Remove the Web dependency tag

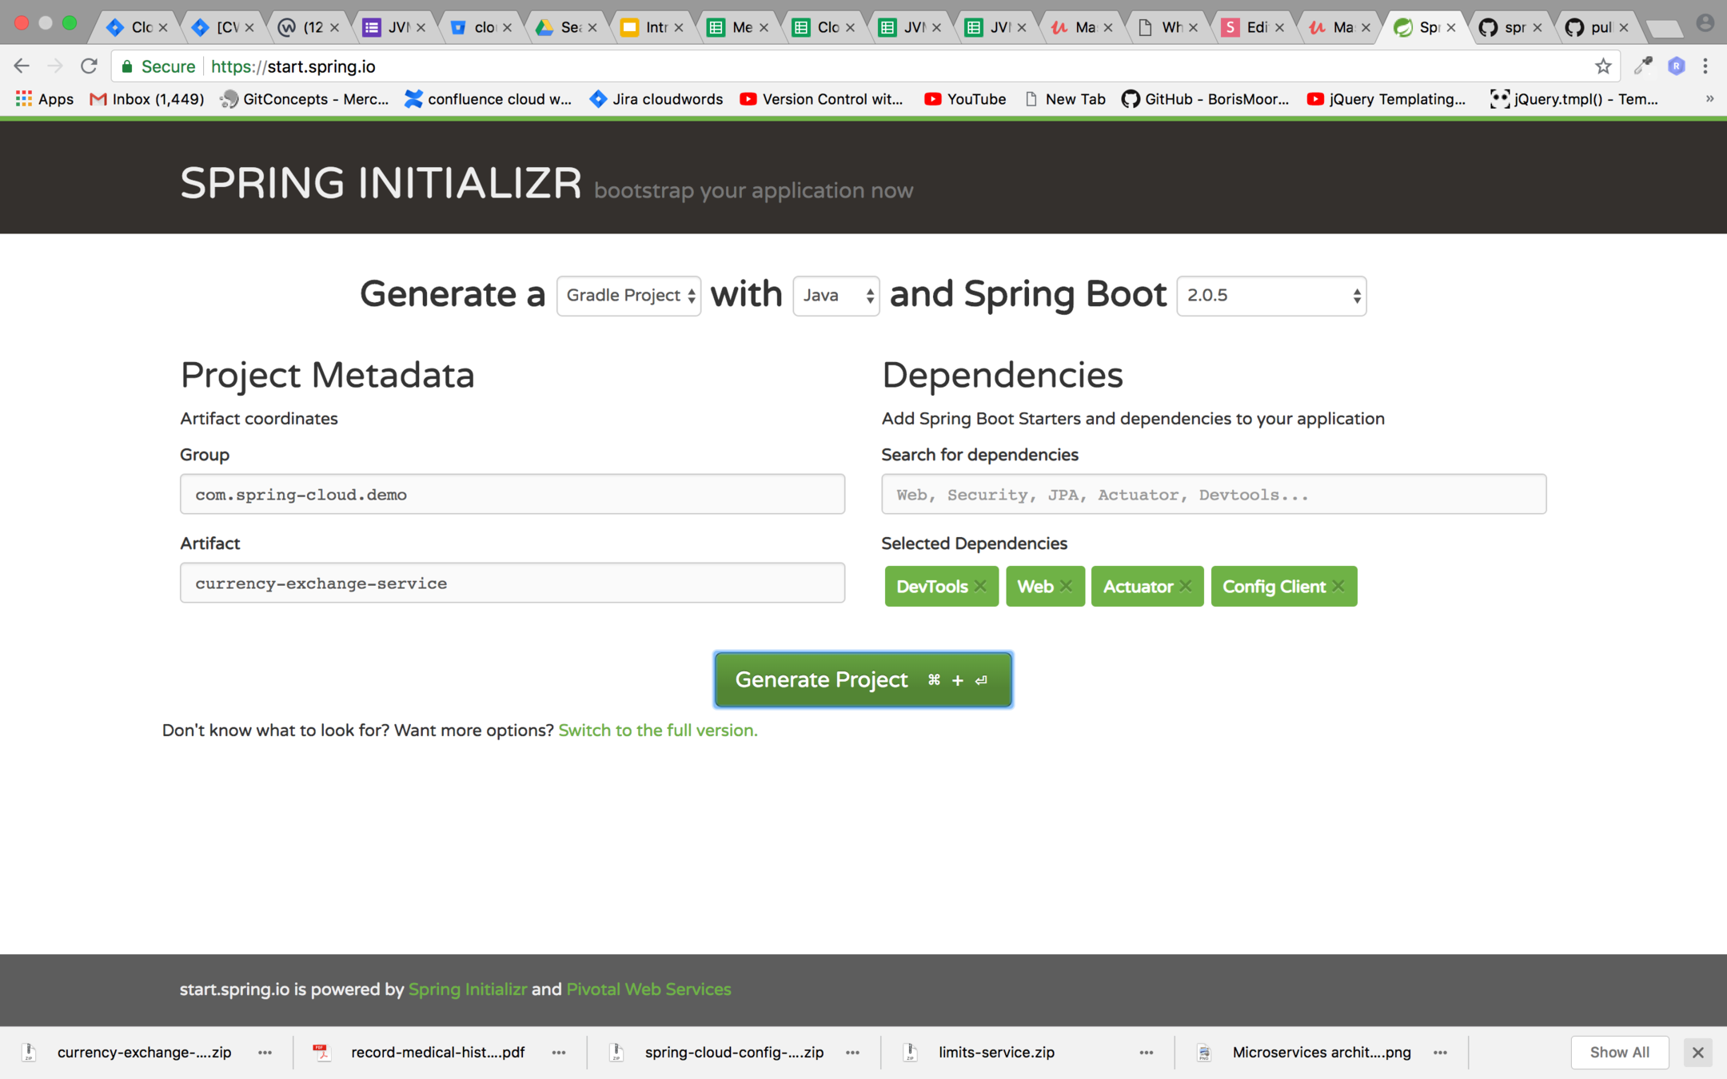tap(1066, 586)
